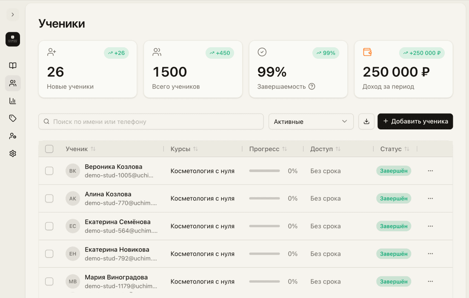Click the people icon on Всего учеников card
The width and height of the screenshot is (469, 298).
click(157, 52)
